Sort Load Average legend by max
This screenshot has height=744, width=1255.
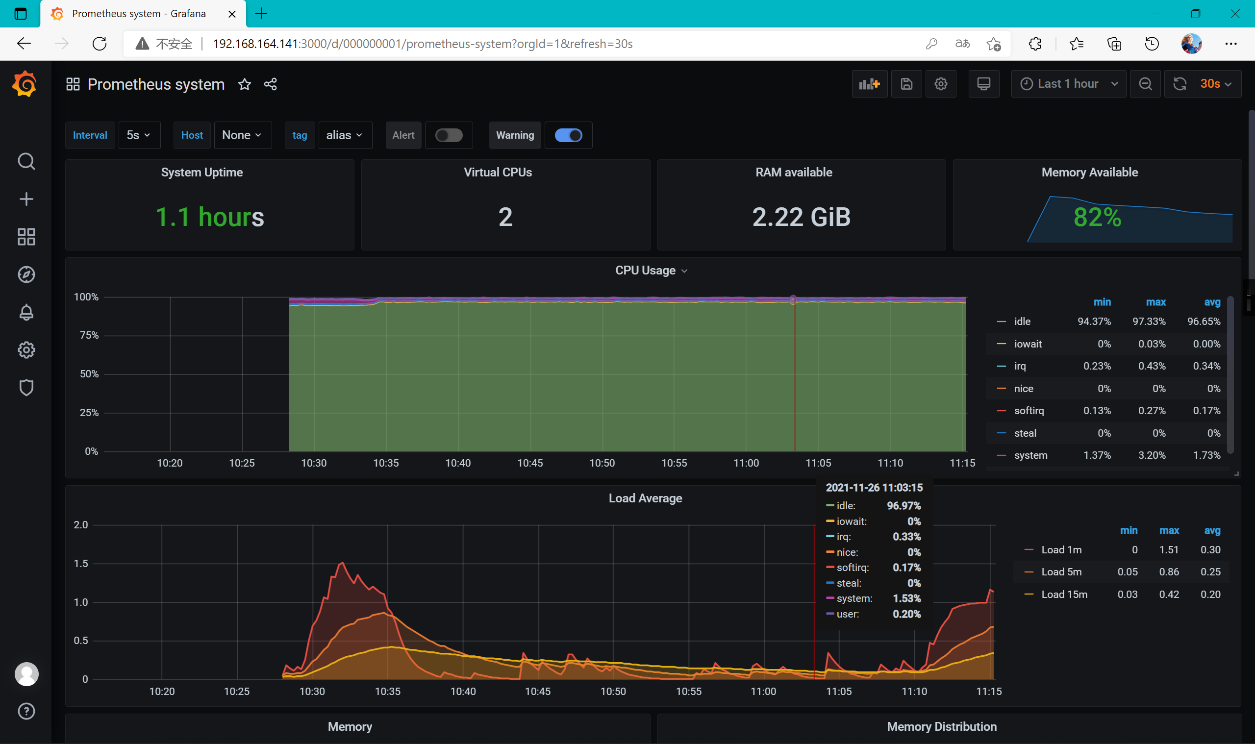click(1169, 530)
